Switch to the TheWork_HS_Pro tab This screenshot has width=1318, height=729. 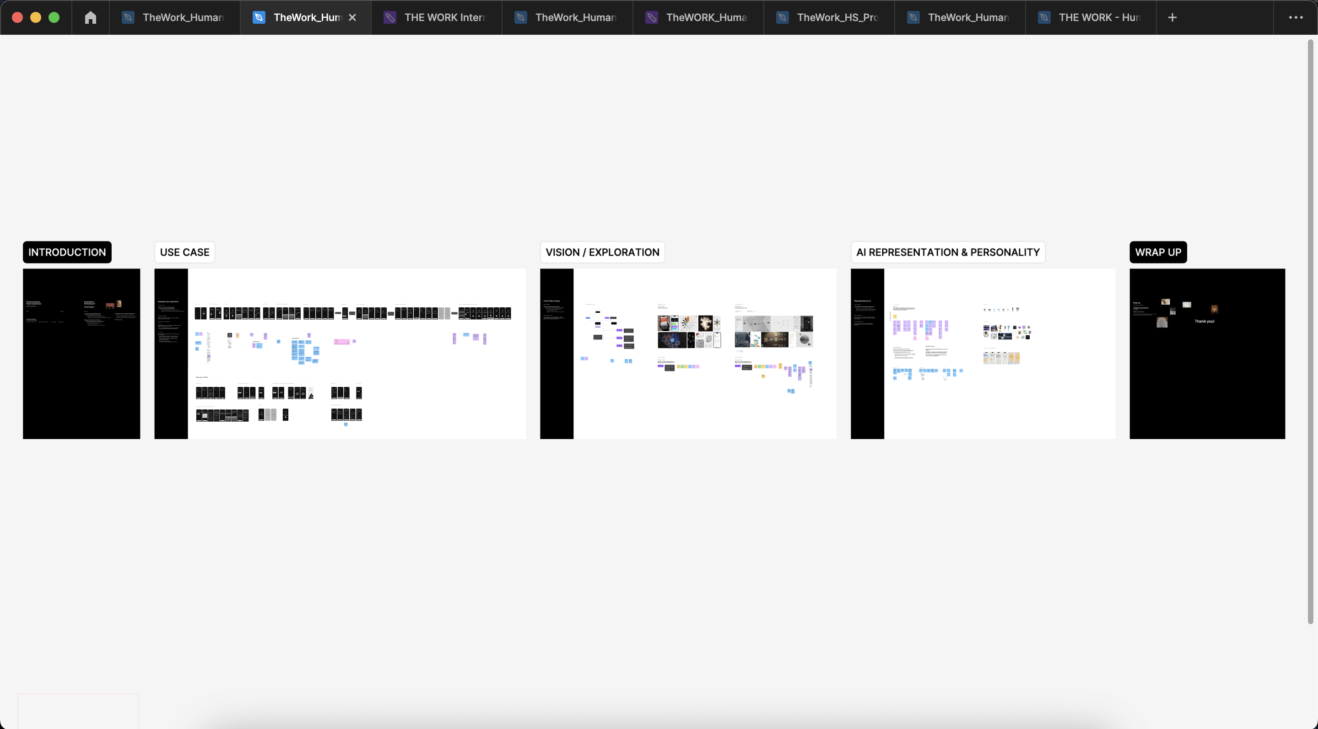(829, 17)
